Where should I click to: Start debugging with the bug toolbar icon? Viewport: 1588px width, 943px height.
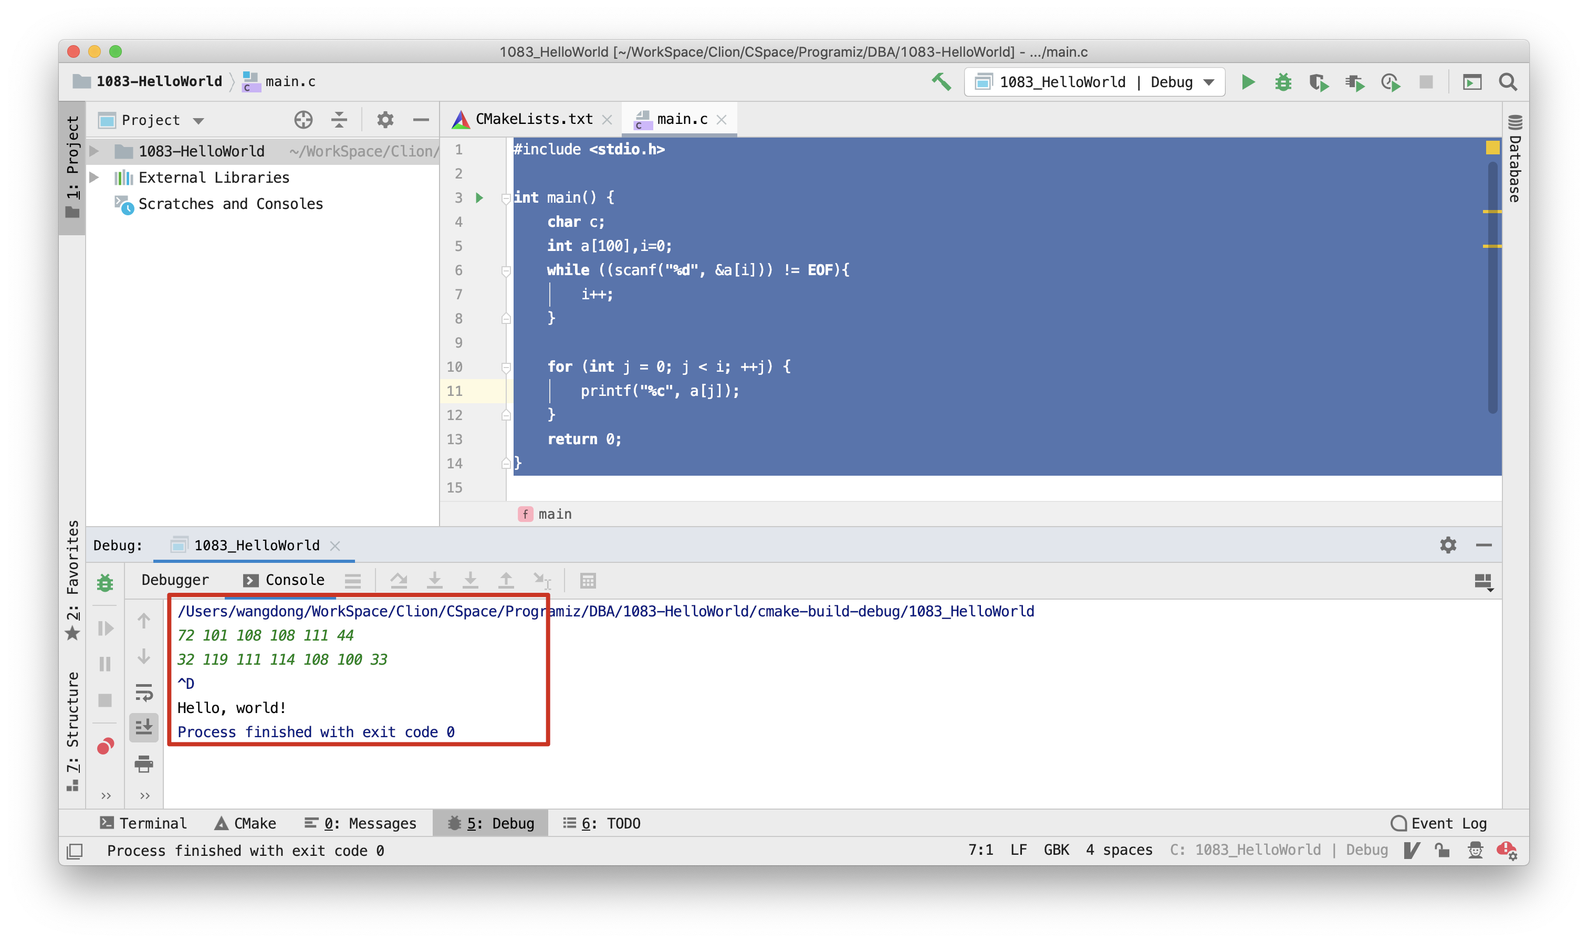(x=1282, y=81)
